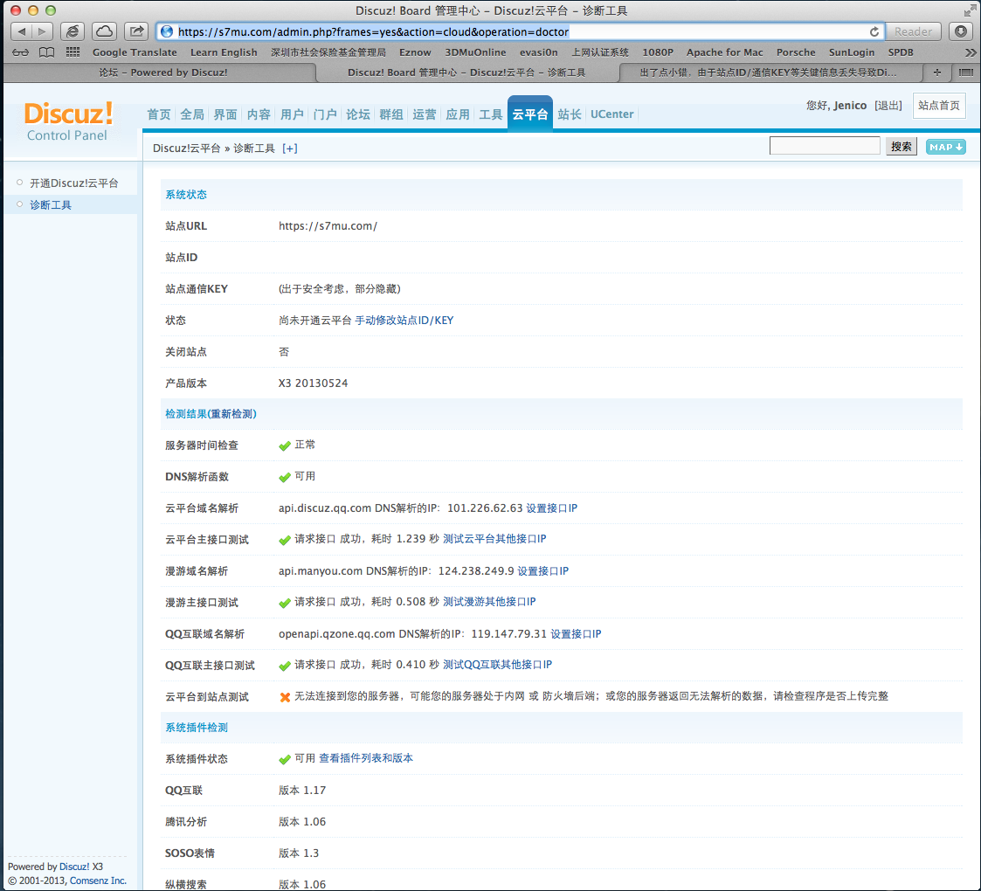Select the UCenter admin menu

click(611, 114)
